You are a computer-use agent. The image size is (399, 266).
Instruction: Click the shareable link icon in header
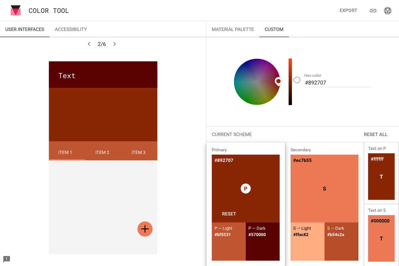pyautogui.click(x=373, y=10)
